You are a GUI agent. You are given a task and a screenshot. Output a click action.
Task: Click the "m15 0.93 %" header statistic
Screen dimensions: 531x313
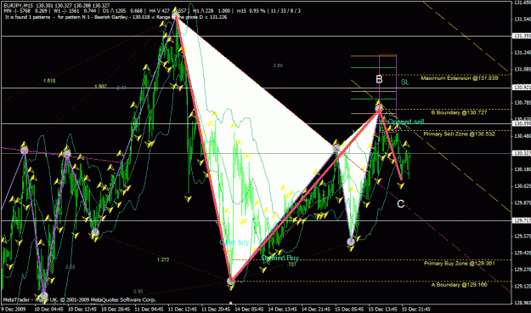[251, 11]
